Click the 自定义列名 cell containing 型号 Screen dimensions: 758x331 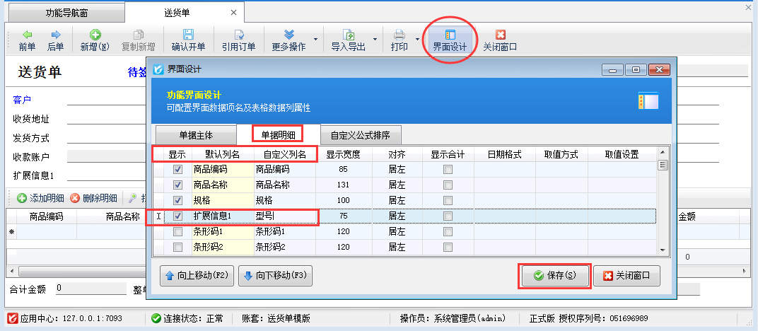[283, 216]
